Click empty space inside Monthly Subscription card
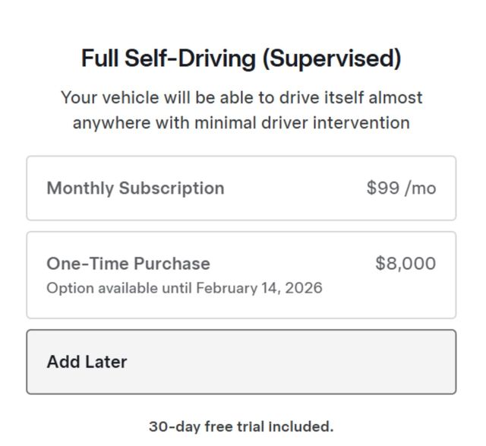The image size is (486, 446). click(296, 188)
